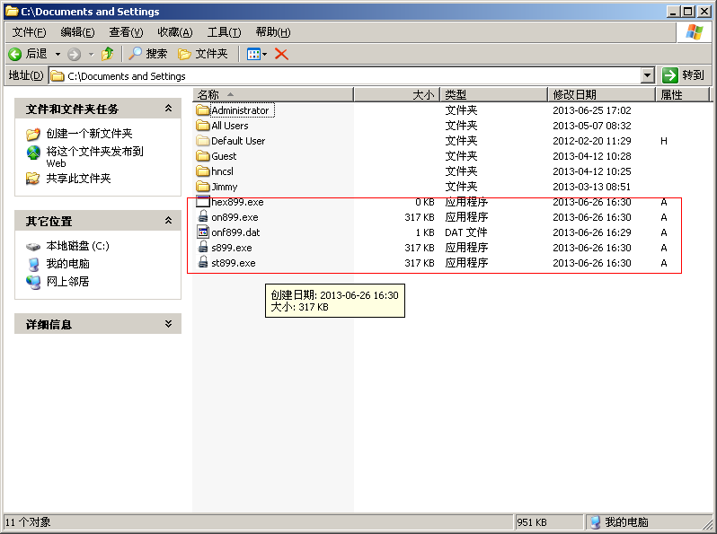Open the Views dropdown button
Viewport: 717px width, 534px height.
click(256, 54)
